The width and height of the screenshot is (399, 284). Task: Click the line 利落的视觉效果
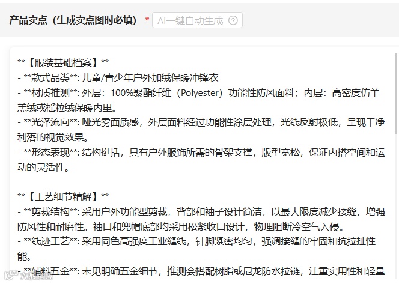(x=53, y=137)
